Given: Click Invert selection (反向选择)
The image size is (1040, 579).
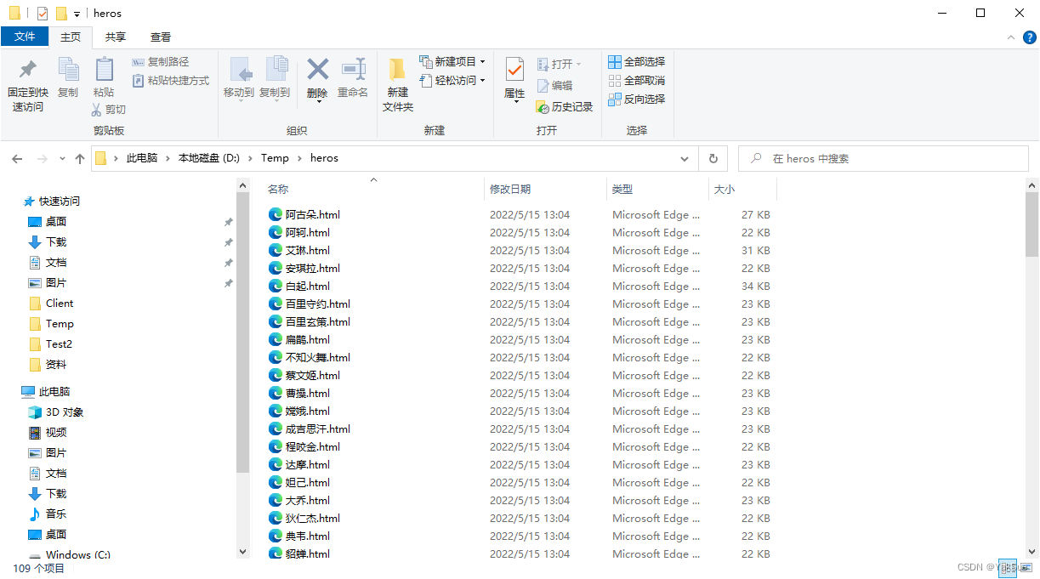Looking at the screenshot, I should (636, 99).
